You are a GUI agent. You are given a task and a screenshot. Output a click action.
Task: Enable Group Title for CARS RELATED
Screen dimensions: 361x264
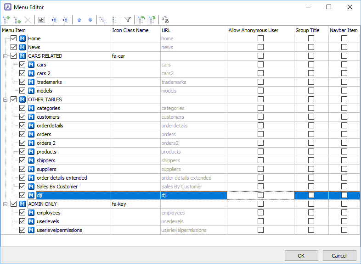[311, 56]
